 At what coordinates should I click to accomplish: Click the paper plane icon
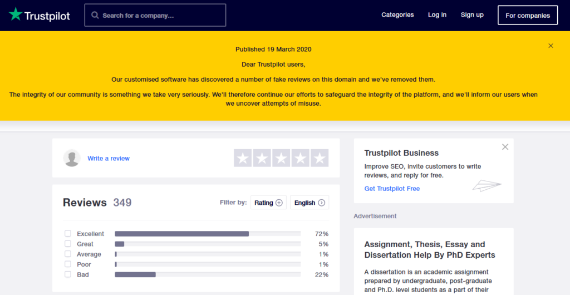click(487, 185)
